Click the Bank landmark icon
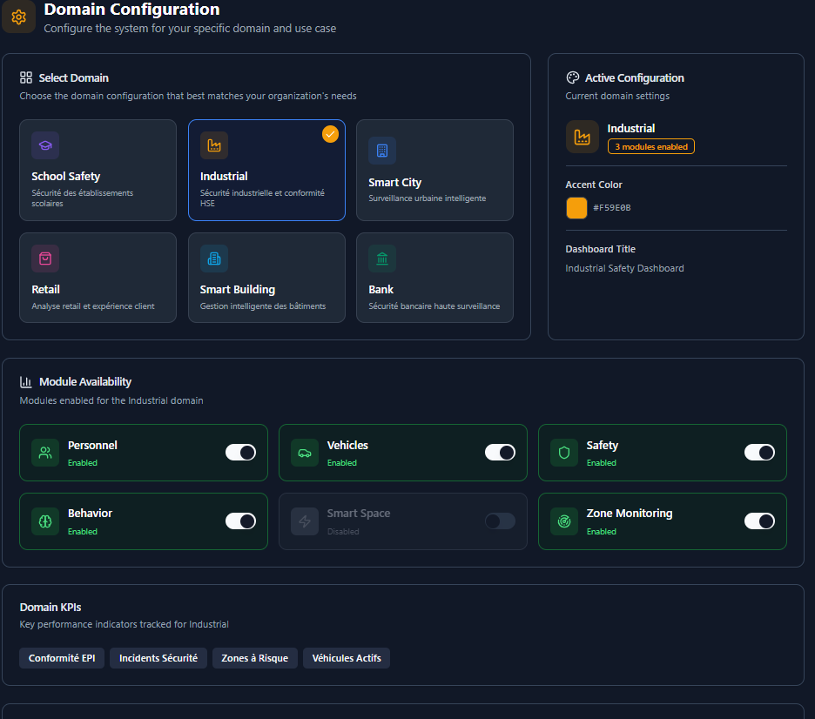The image size is (815, 719). click(x=381, y=259)
